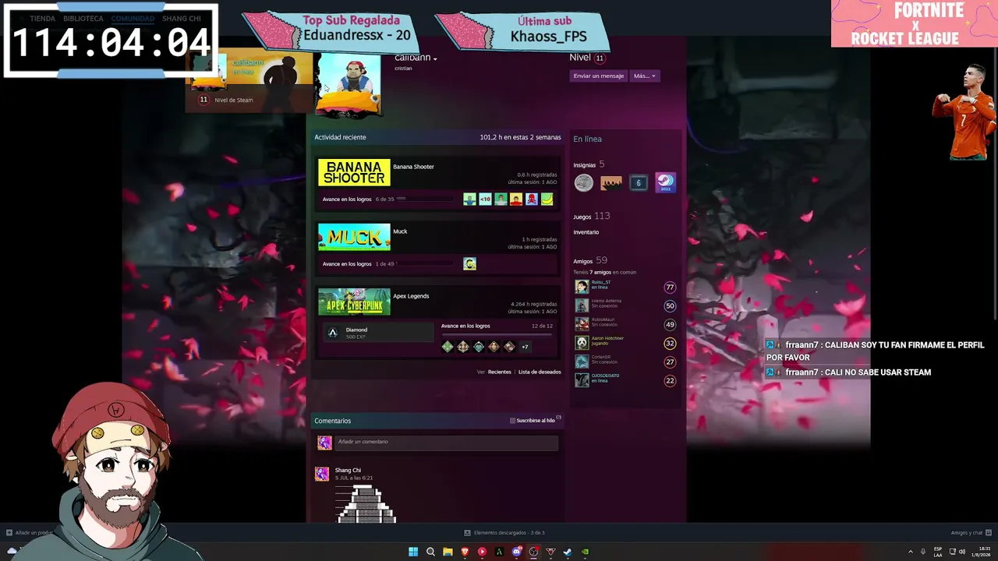
Task: Open the Muck game banner
Action: click(354, 237)
